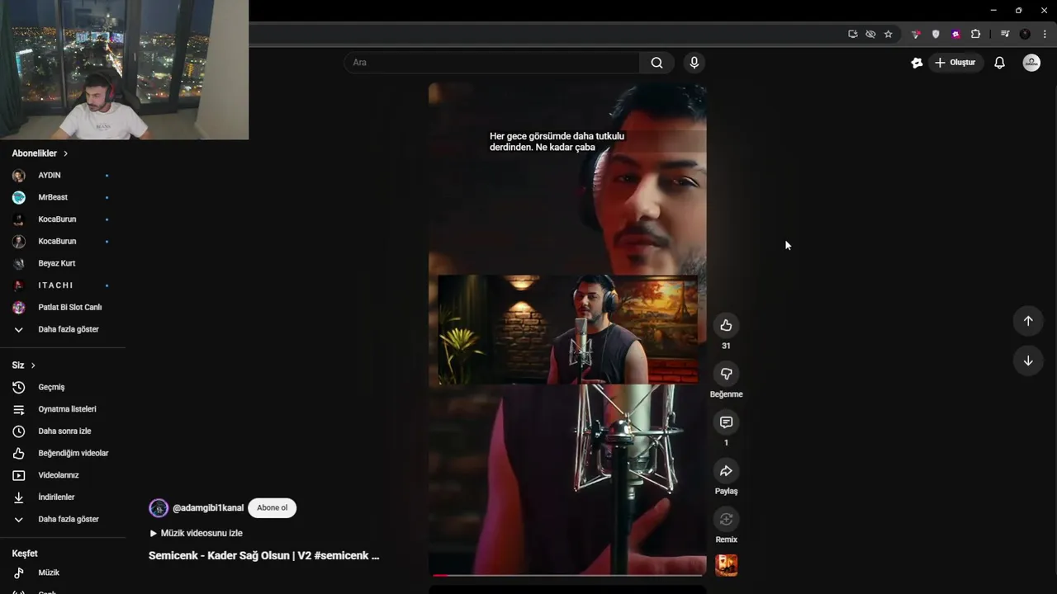This screenshot has width=1057, height=594.
Task: Open Chrome profile avatar
Action: point(1025,34)
